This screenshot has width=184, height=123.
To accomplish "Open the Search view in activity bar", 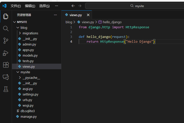I will [x=6, y=29].
